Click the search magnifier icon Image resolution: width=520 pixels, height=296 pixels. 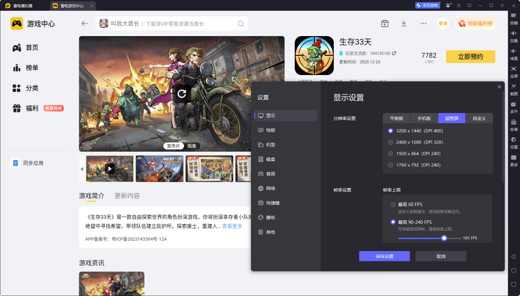click(x=241, y=23)
